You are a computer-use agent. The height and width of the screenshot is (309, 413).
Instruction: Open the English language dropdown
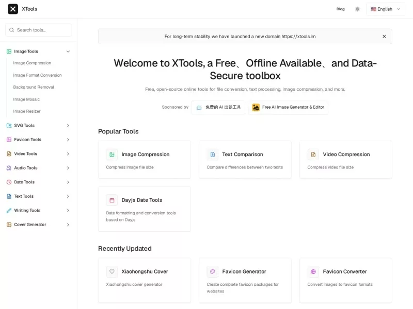coord(386,9)
